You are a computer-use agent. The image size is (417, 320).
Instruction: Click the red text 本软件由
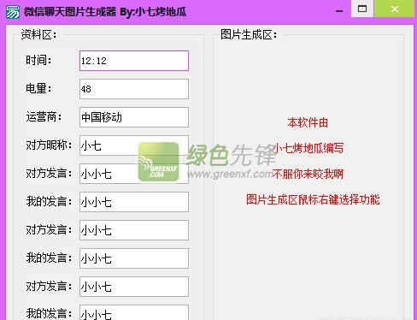308,122
